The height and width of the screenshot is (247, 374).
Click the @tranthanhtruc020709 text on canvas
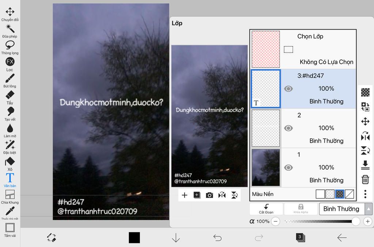[97, 211]
